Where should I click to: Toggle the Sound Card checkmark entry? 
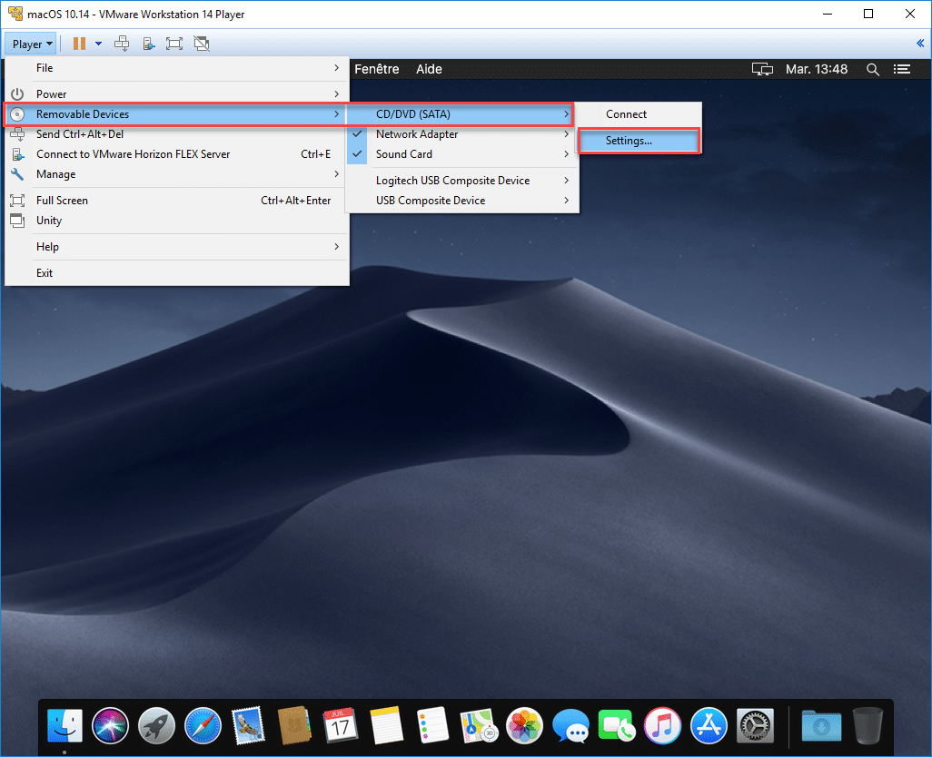click(461, 154)
